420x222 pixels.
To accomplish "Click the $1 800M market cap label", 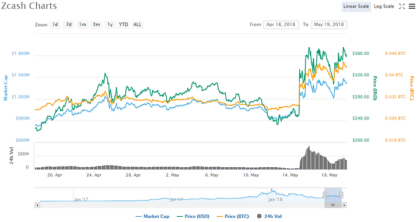I will click(x=20, y=54).
